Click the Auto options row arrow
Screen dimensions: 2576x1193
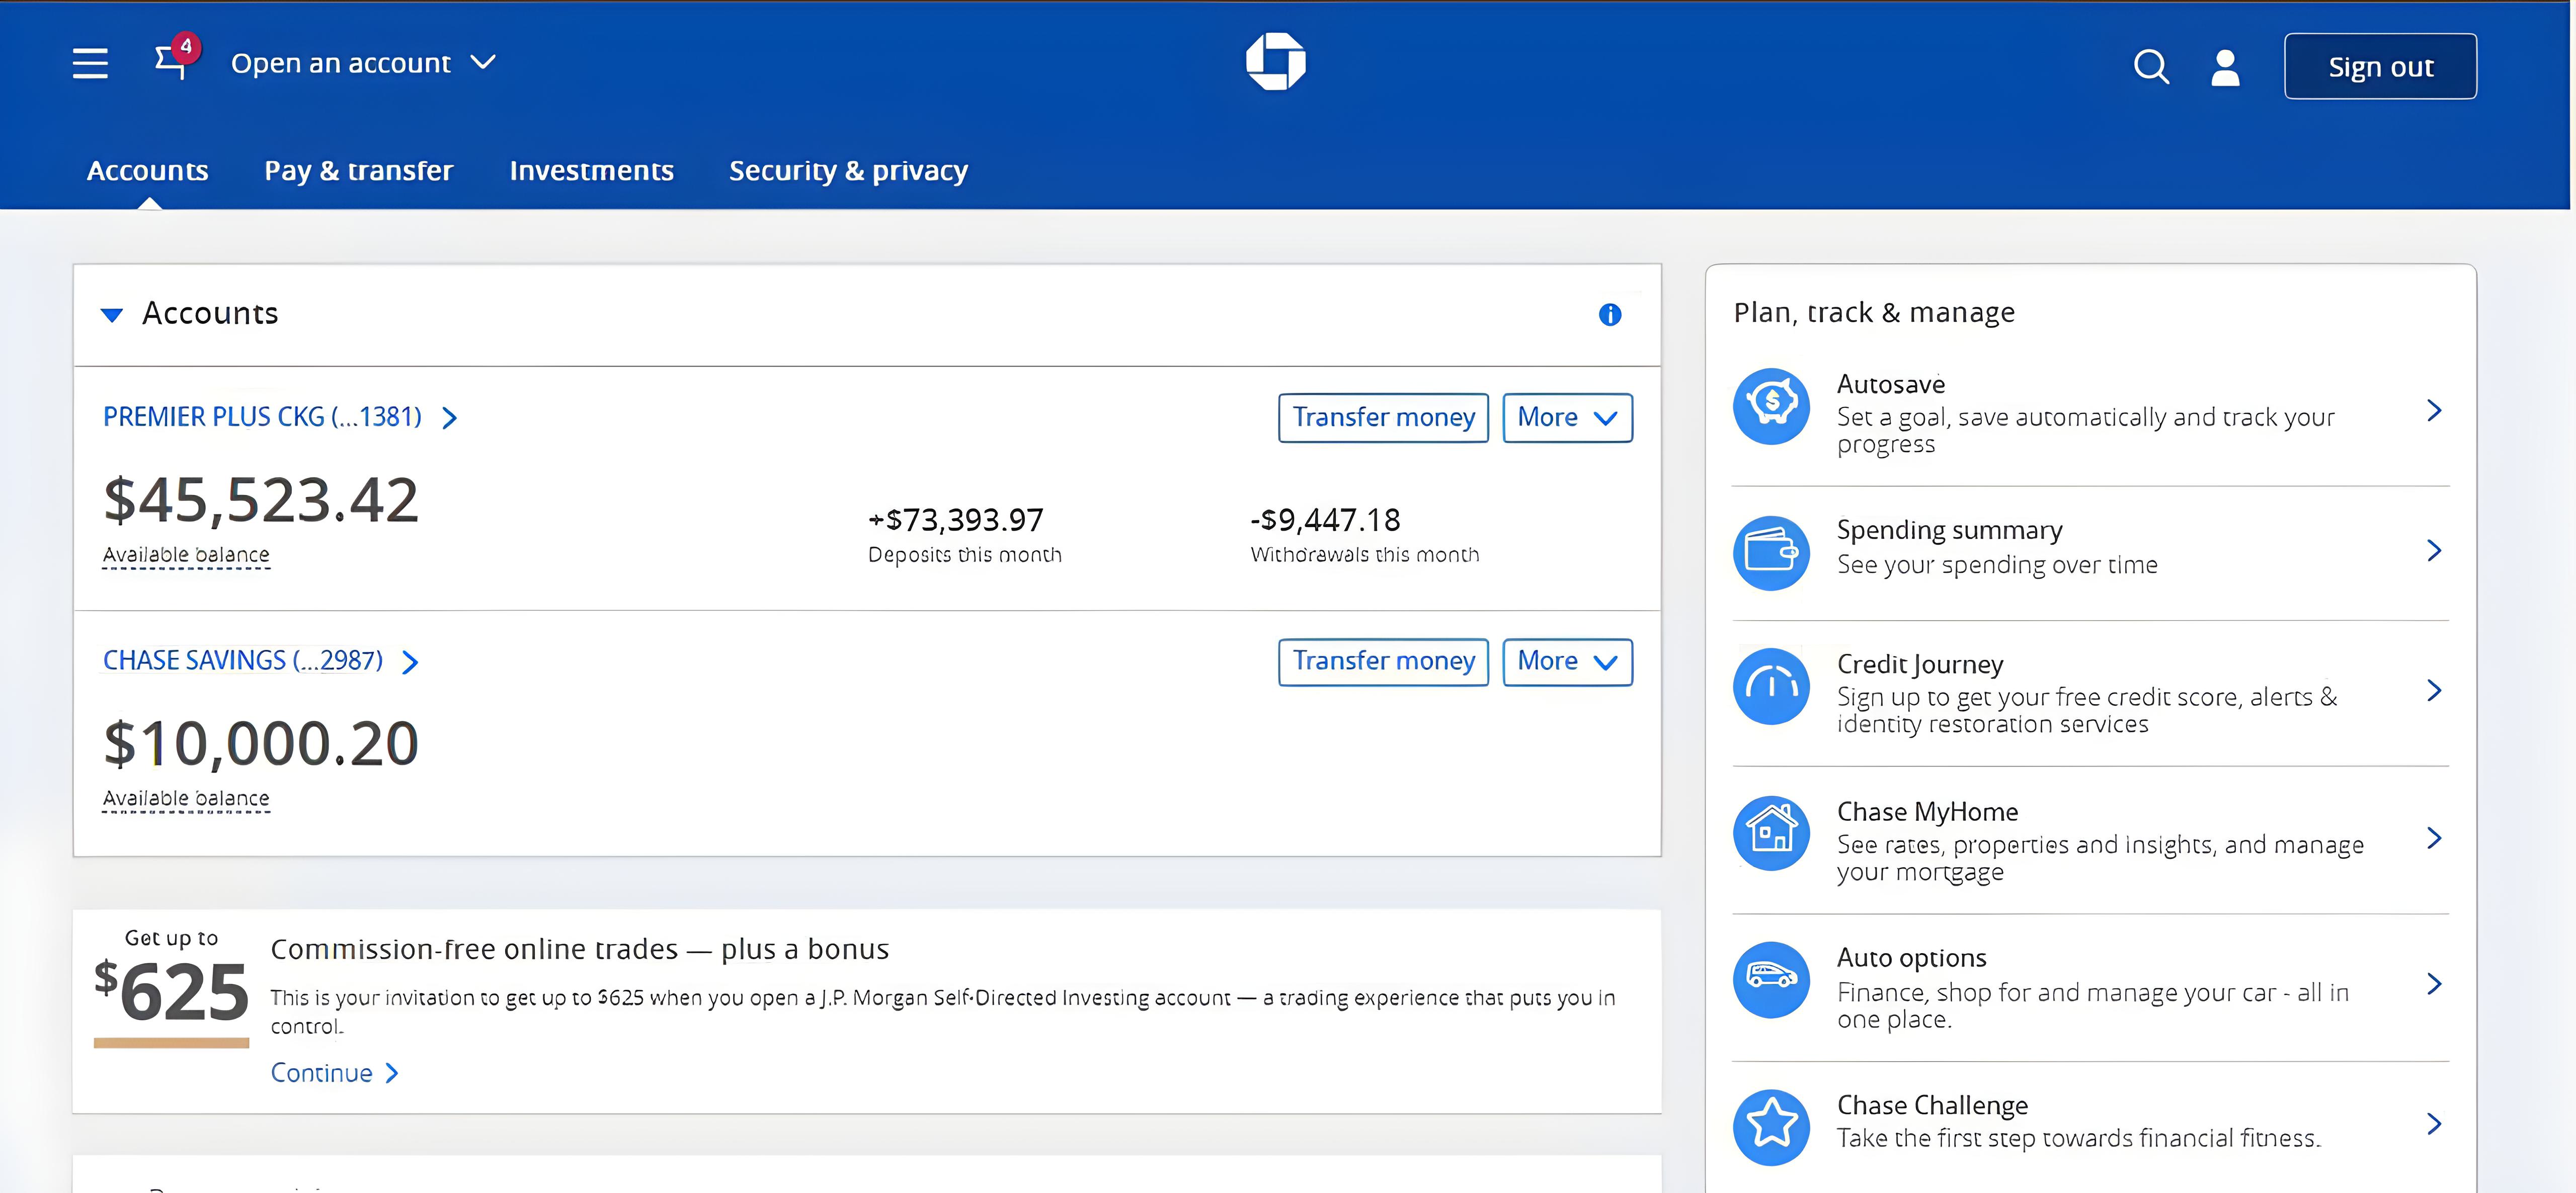point(2434,984)
